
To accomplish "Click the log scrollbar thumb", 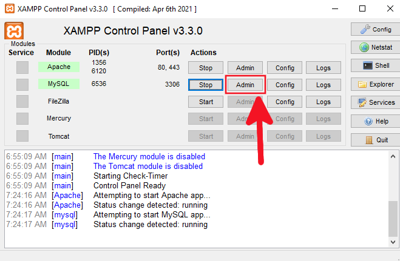I will click(x=393, y=219).
